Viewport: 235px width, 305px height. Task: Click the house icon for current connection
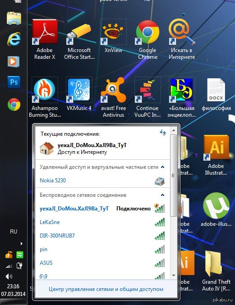(46, 148)
